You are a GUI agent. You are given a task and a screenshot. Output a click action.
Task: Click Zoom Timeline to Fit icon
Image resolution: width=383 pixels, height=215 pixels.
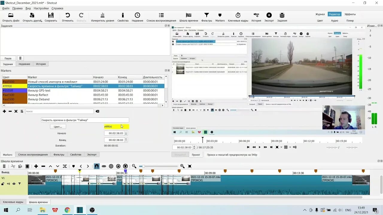[190, 166]
